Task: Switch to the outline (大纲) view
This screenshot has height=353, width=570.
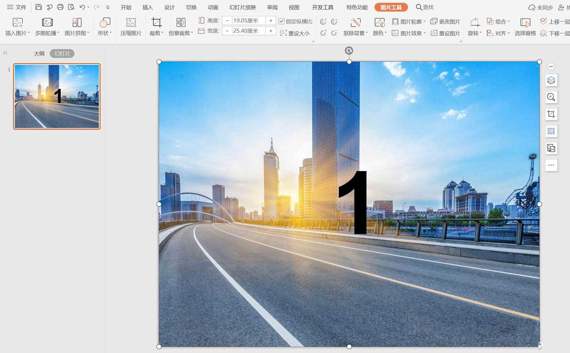Action: (x=39, y=53)
